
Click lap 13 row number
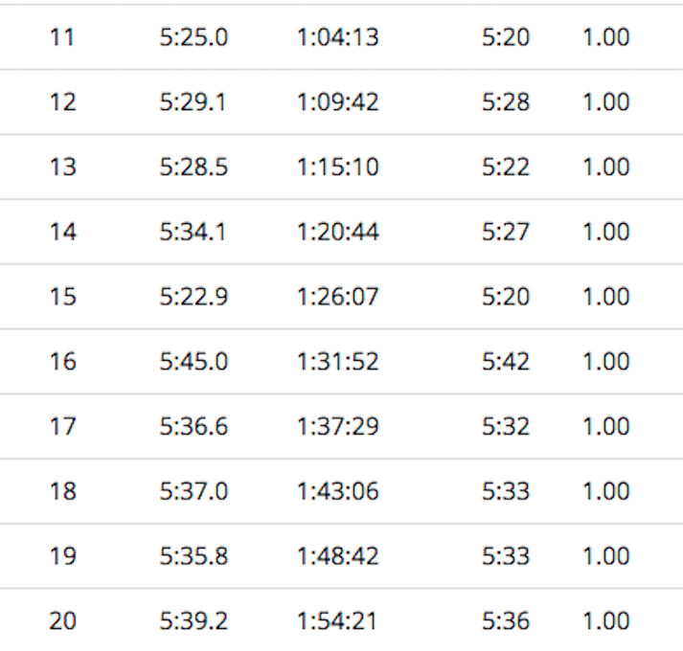[x=62, y=168]
